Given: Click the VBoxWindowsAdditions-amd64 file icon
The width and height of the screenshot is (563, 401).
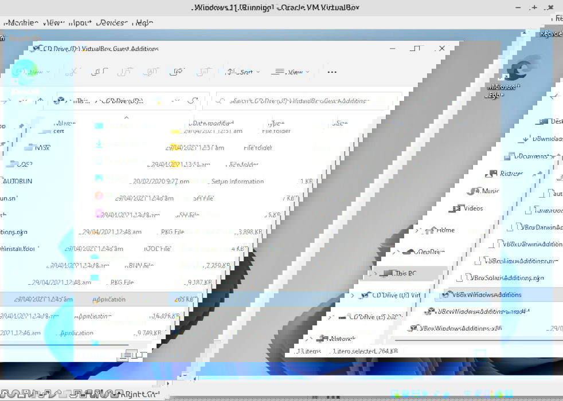Looking at the screenshot, I should pyautogui.click(x=429, y=311).
